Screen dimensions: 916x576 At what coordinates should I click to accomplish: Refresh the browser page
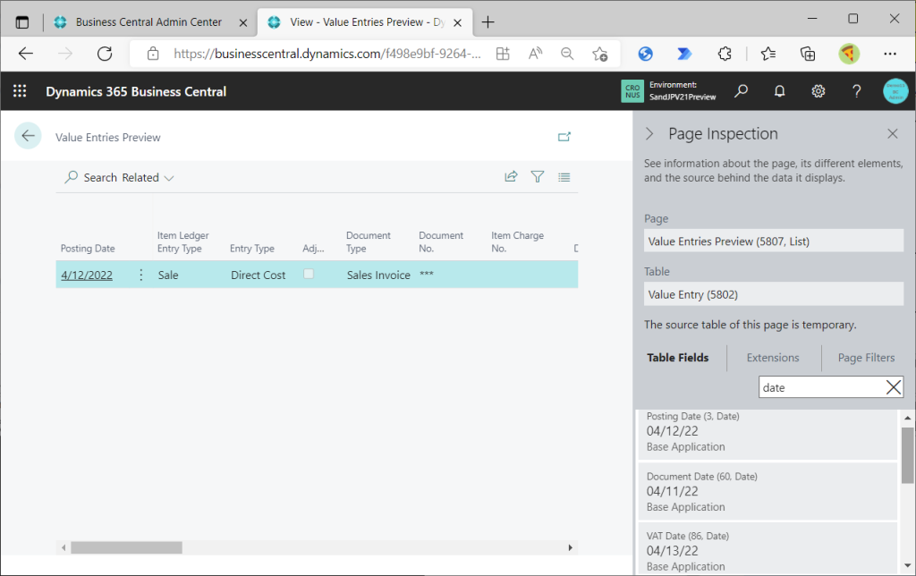(x=105, y=54)
